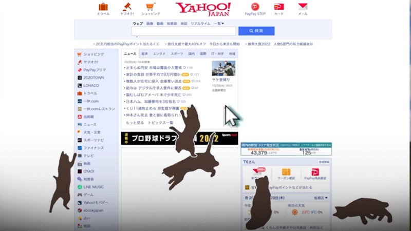
Task: Click sidebar LOHACO icon
Action: coord(80,85)
